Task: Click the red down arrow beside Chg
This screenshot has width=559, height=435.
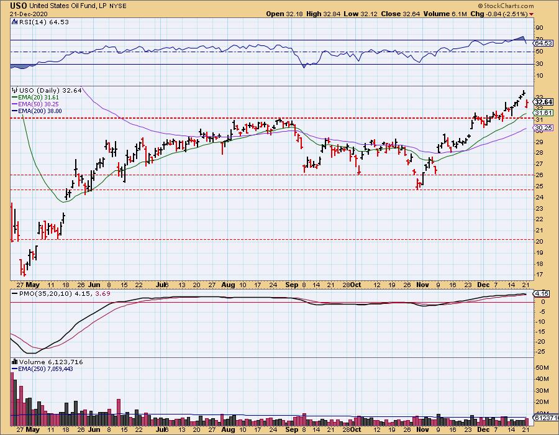Action: pos(532,14)
